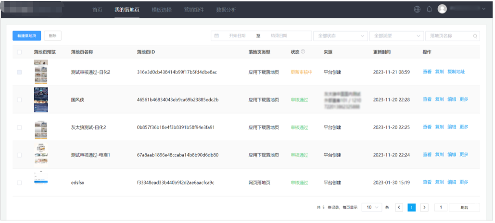Expand the 全部状态 dropdown

click(x=340, y=36)
